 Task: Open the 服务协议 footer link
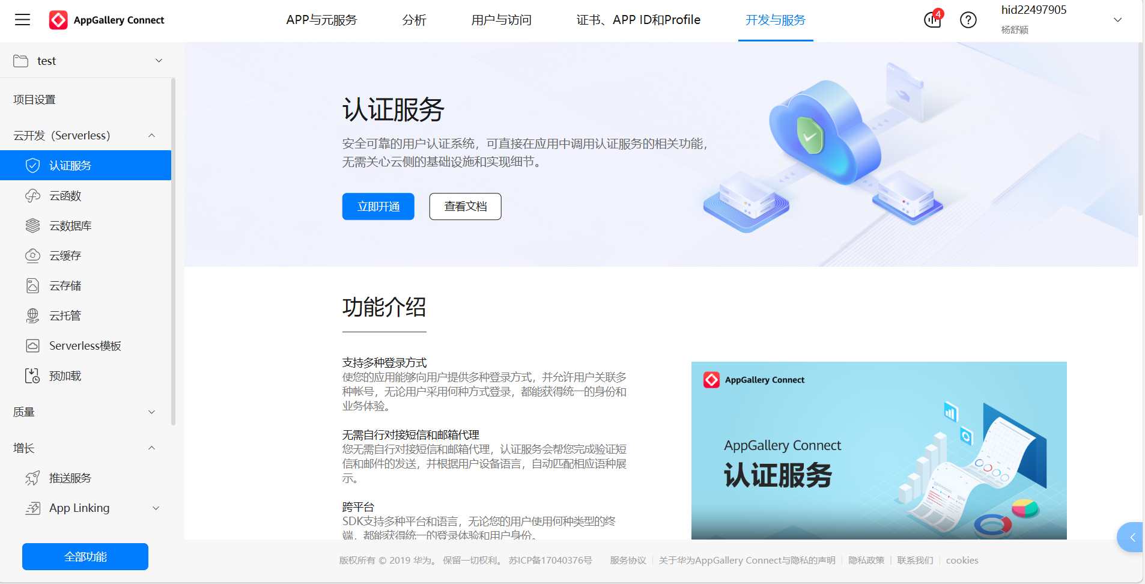pos(628,560)
